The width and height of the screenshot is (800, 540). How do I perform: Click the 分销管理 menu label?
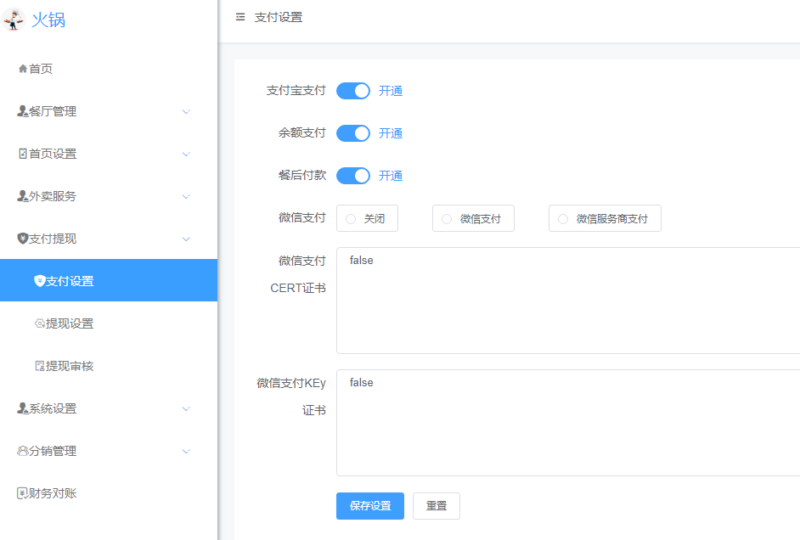pyautogui.click(x=53, y=451)
